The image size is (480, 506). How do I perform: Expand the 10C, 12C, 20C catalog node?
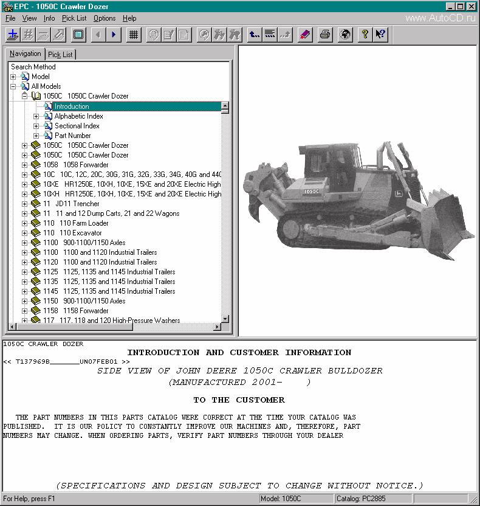point(24,175)
